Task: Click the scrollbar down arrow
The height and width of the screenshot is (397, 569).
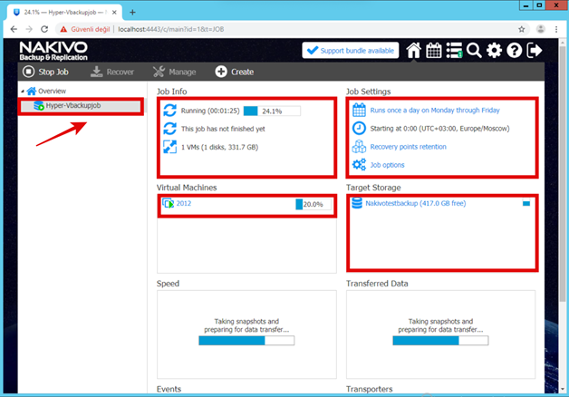Action: 563,389
